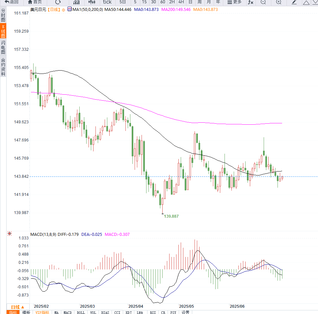Choose the BOLL indicator at bottom
The width and height of the screenshot is (318, 314).
point(81,312)
